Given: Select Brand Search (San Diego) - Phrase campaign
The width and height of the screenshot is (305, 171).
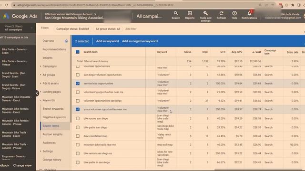Looking at the screenshot, I should tap(13, 86).
